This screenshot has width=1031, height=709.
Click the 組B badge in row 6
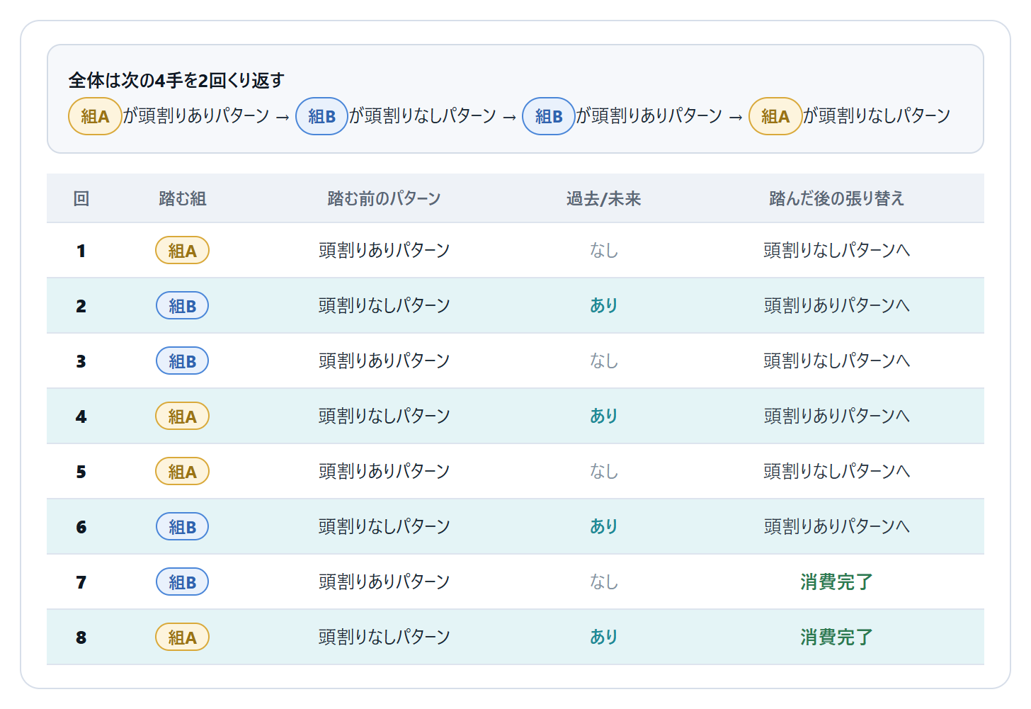(182, 526)
